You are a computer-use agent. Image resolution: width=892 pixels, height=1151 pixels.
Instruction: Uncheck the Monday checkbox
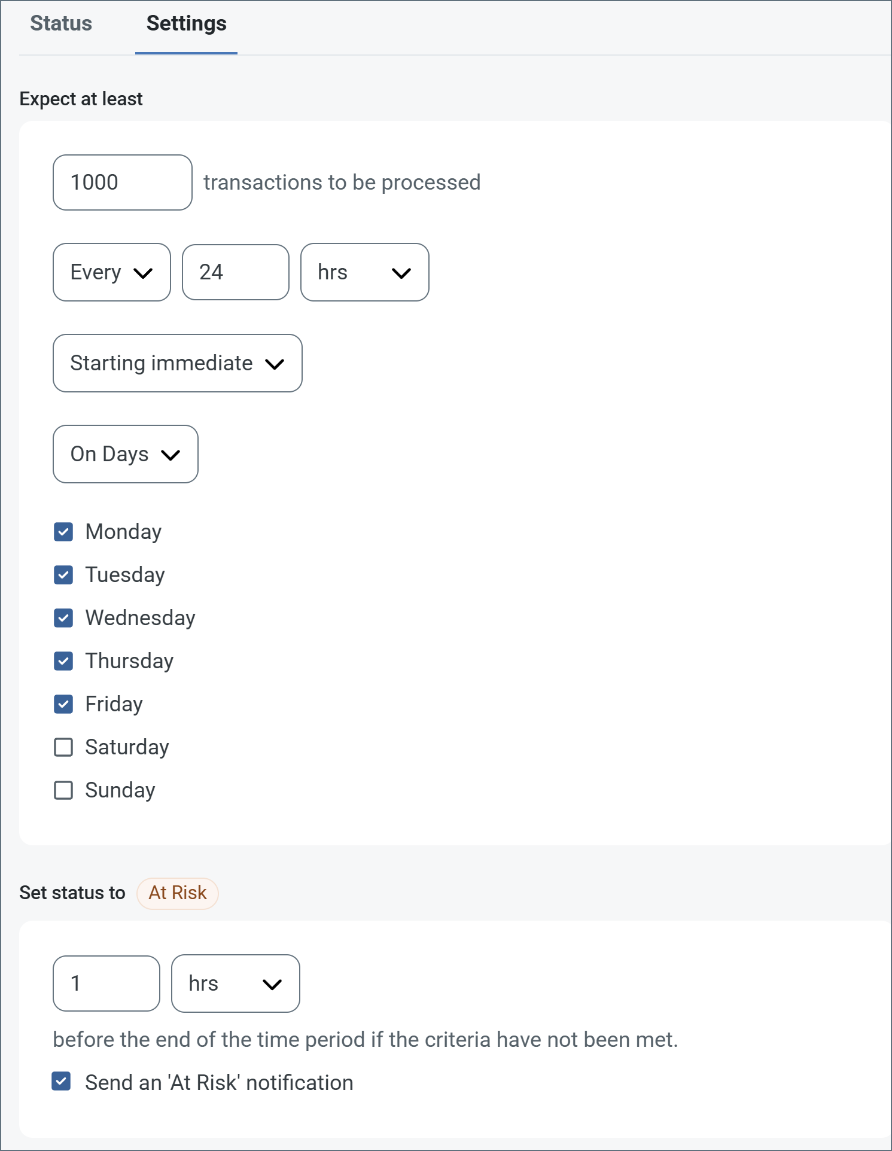pos(63,532)
